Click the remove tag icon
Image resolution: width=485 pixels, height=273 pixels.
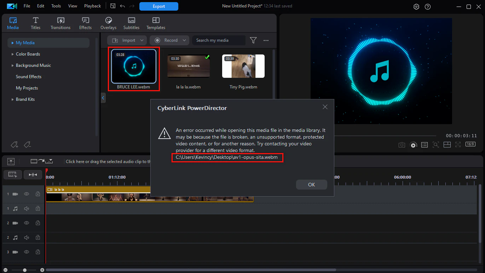pos(27,145)
